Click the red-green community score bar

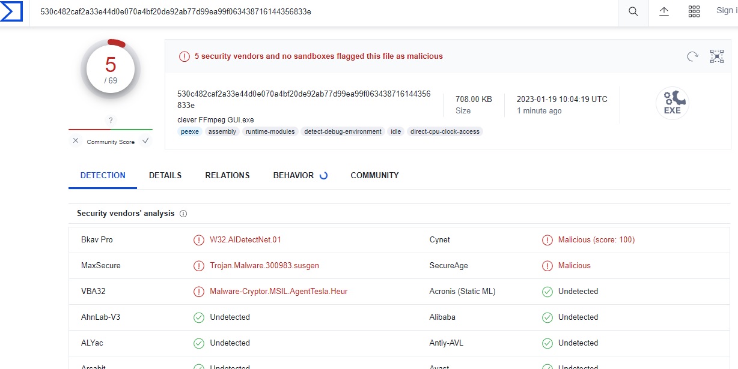coord(111,129)
